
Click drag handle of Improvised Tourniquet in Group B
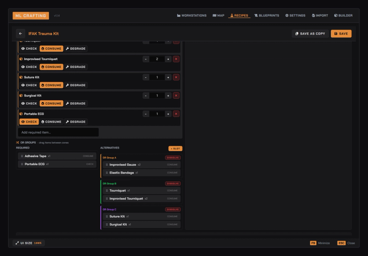107,199
